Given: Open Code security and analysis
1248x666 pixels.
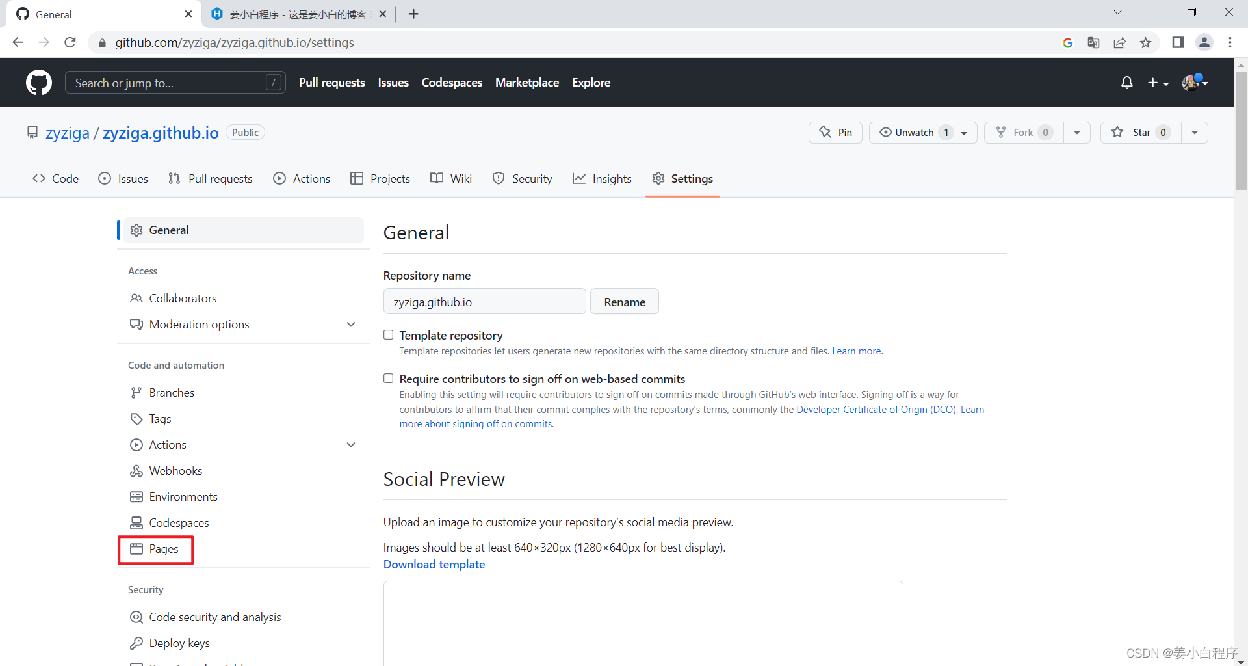Looking at the screenshot, I should click(214, 617).
